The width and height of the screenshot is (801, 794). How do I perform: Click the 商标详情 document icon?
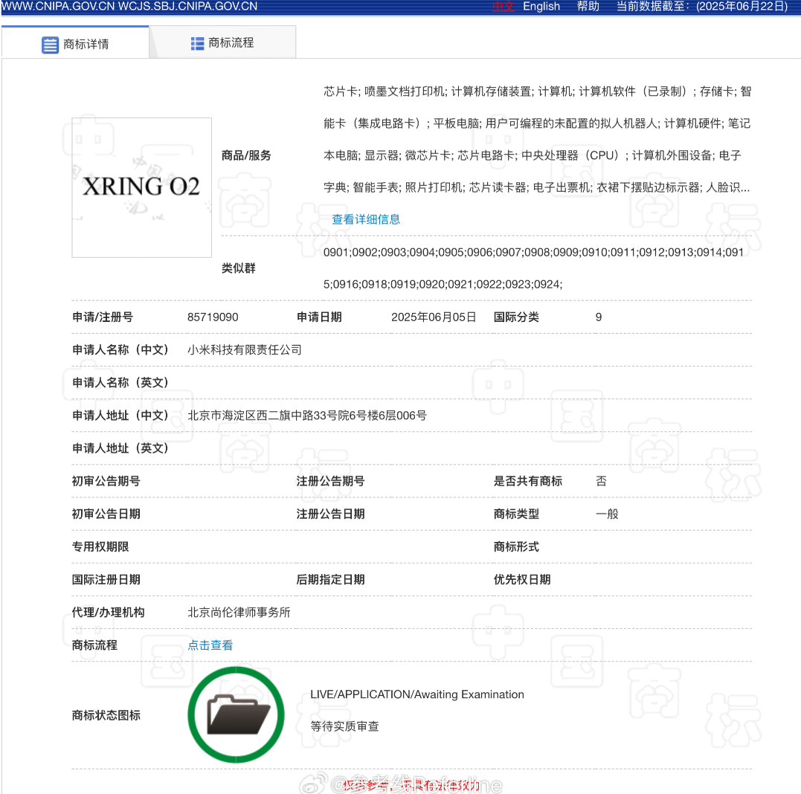click(50, 45)
